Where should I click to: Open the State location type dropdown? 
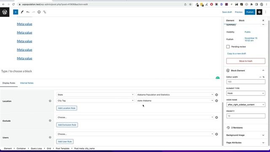[95, 95]
